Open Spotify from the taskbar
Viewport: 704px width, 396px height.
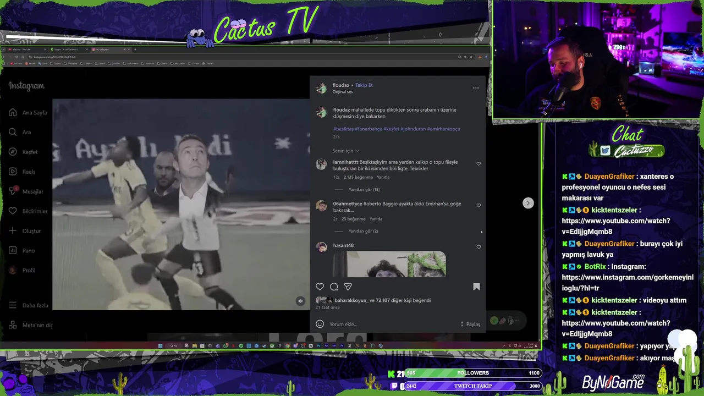click(x=241, y=346)
